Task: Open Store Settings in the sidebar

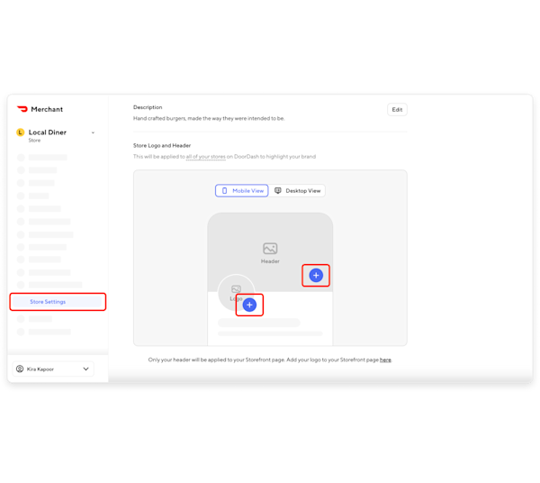Action: [58, 302]
